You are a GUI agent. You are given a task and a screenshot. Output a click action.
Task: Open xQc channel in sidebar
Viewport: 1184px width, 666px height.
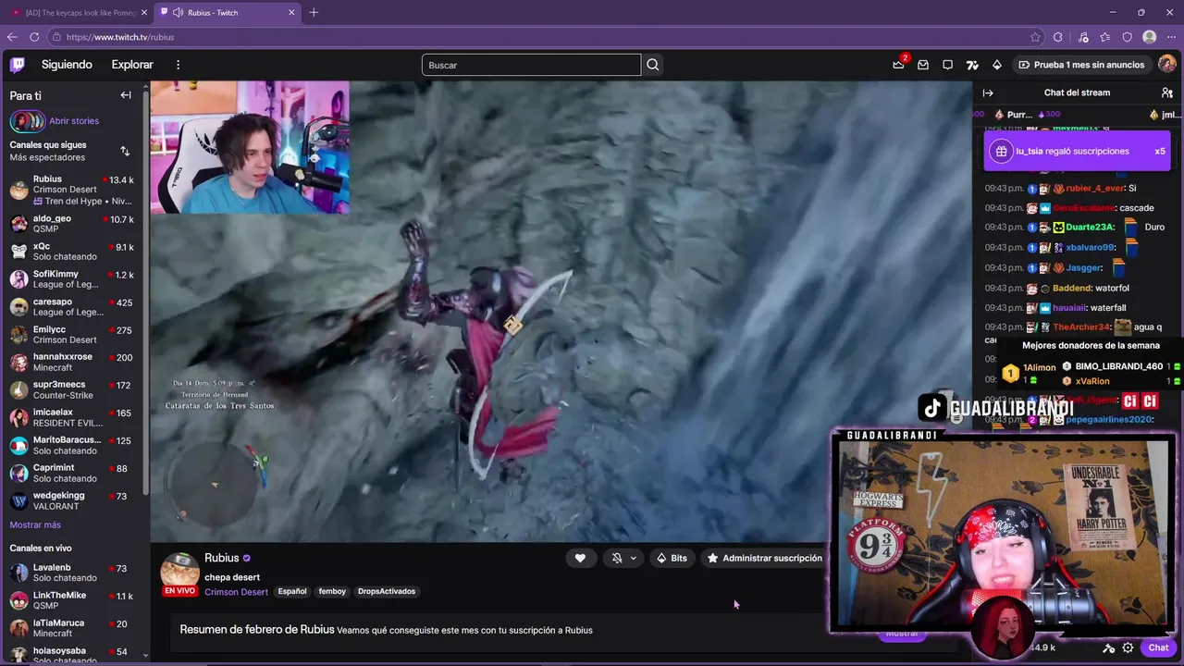point(72,252)
